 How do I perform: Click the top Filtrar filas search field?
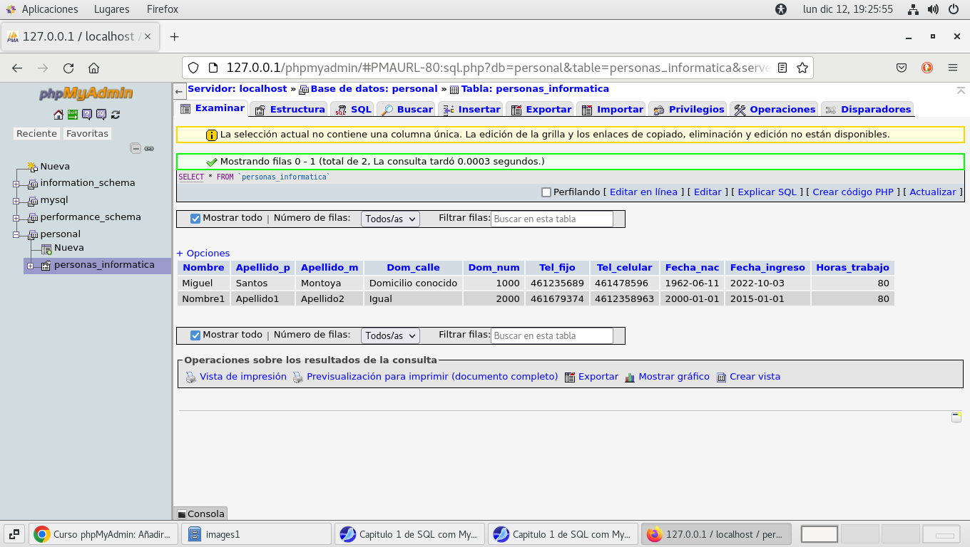[x=551, y=219]
